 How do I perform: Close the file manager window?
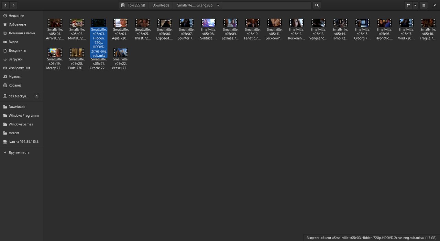pyautogui.click(x=434, y=5)
